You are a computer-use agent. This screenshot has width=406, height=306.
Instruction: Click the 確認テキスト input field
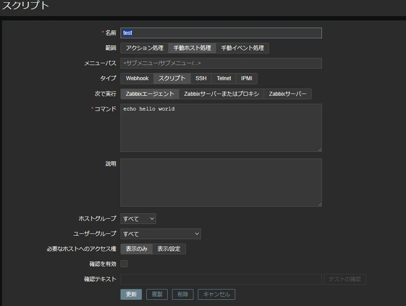[221, 279]
